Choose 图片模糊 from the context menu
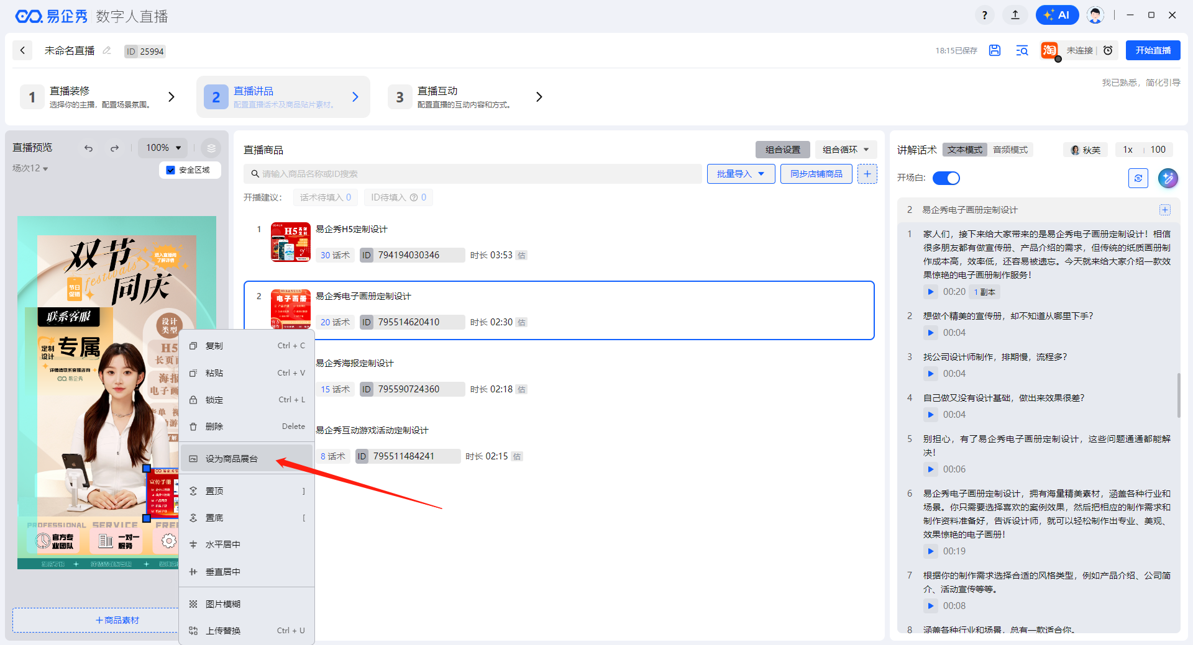The height and width of the screenshot is (645, 1193). pos(247,604)
